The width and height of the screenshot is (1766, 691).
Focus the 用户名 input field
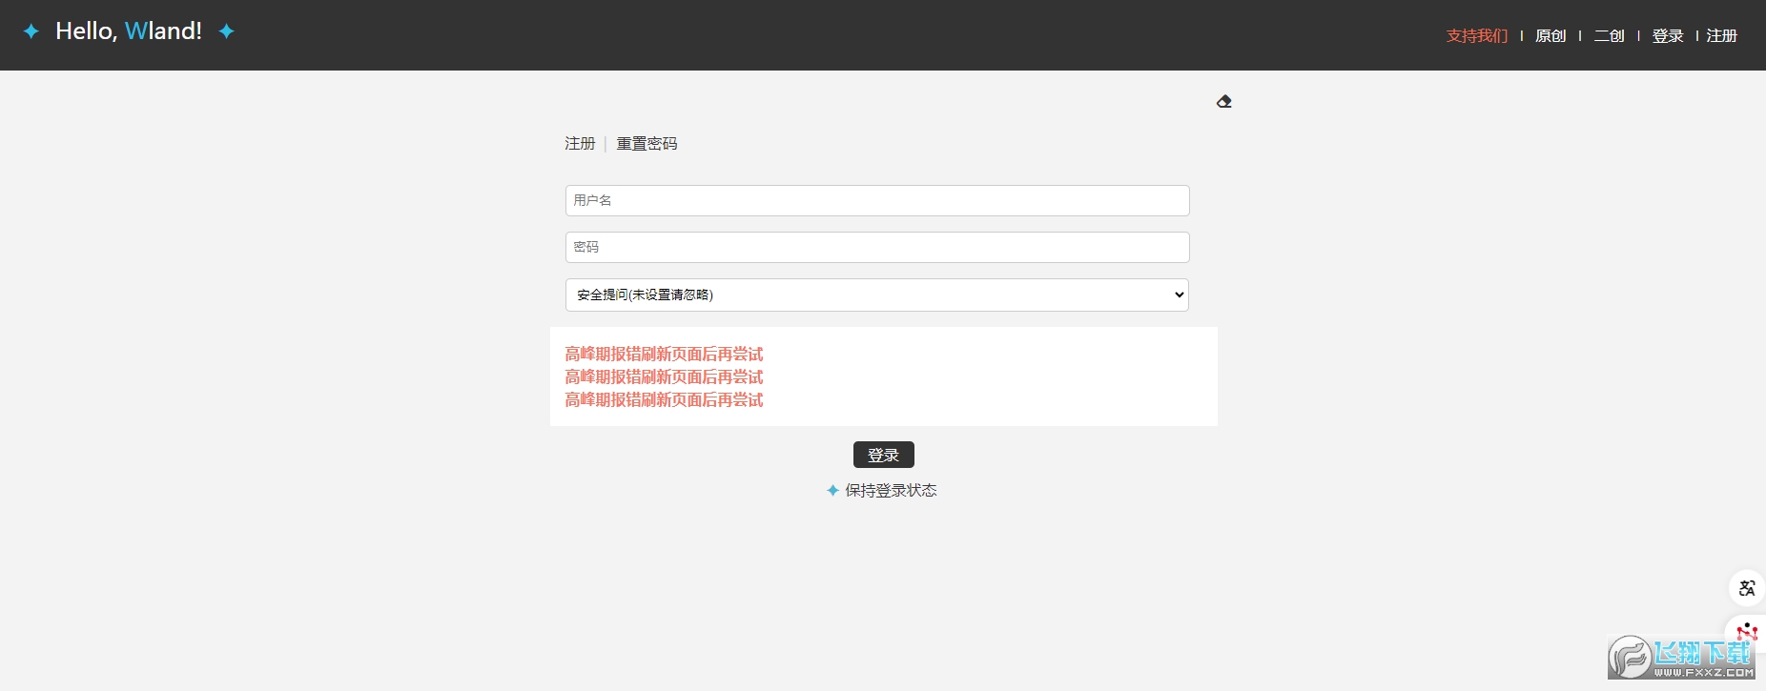[x=876, y=200]
